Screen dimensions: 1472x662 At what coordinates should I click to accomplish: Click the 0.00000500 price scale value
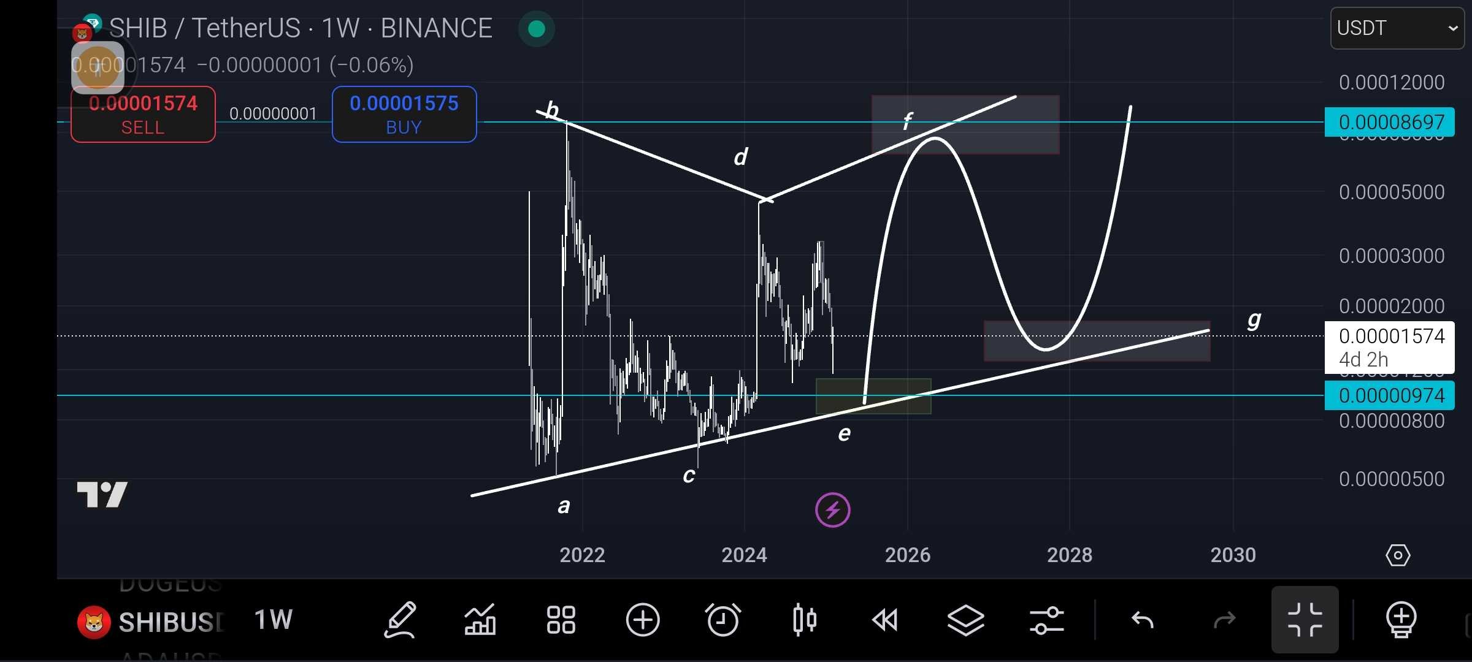(1392, 479)
